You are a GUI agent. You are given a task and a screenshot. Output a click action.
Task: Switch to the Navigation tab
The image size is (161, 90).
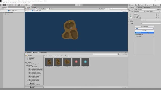point(147,7)
